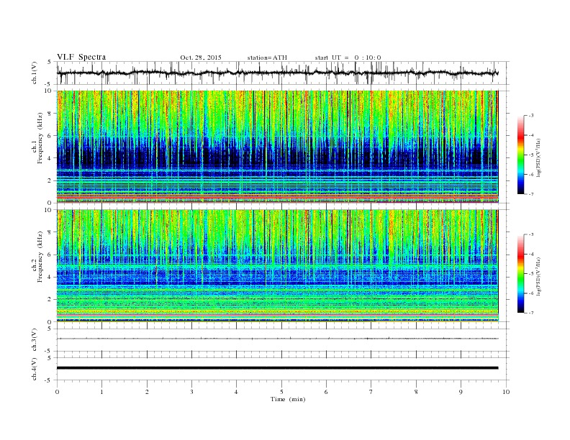Click the "8" tick on the time axis
The image size is (570, 440).
pos(416,392)
